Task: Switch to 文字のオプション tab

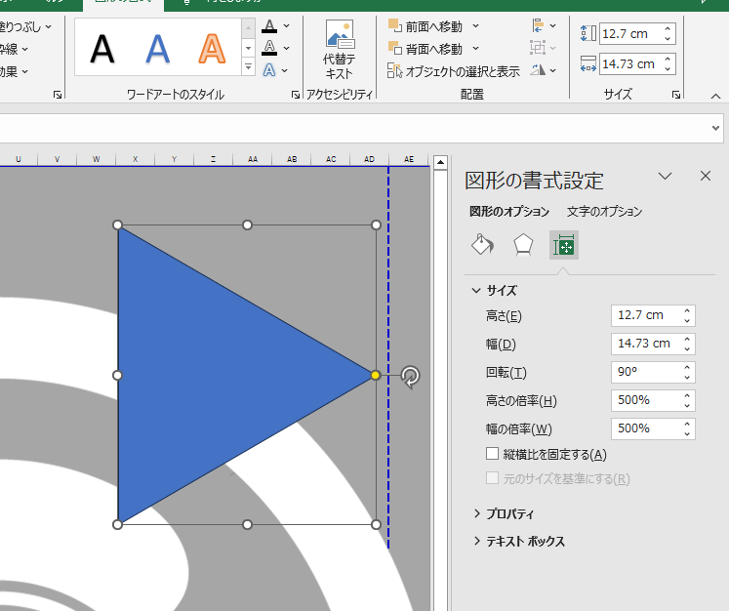Action: pos(604,212)
